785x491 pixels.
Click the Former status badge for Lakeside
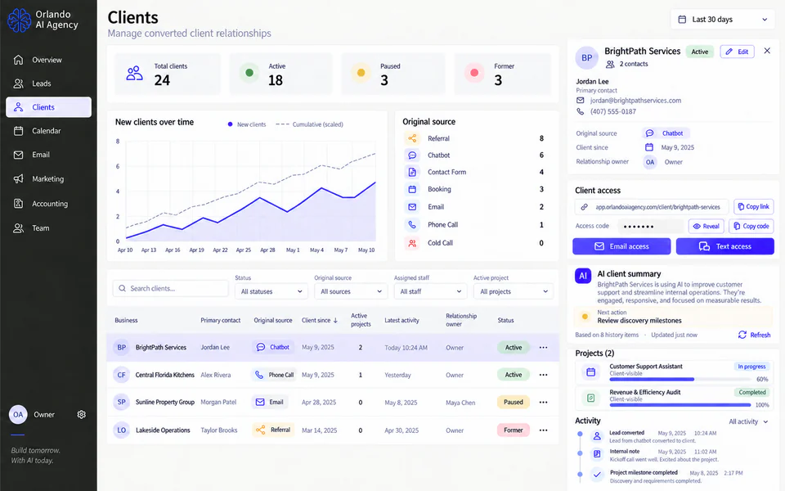coord(514,430)
